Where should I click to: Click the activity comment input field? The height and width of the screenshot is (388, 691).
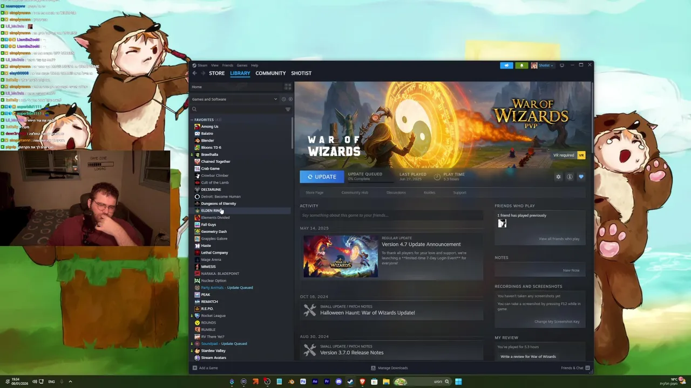tap(391, 216)
